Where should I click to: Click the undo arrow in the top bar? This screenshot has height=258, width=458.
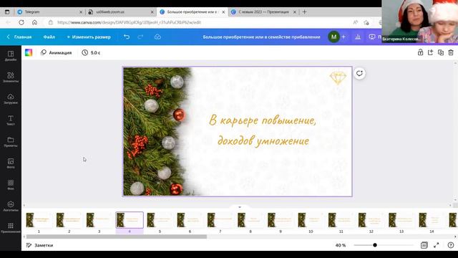coord(127,37)
